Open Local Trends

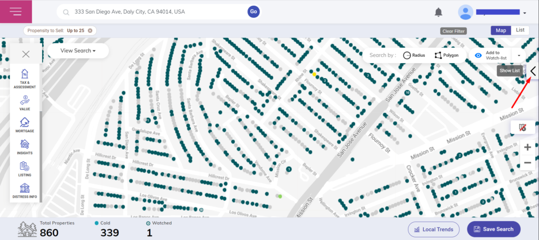pyautogui.click(x=434, y=229)
